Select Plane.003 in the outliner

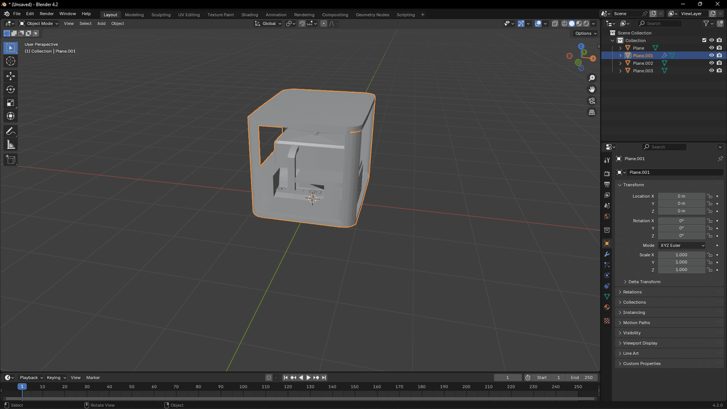(643, 70)
